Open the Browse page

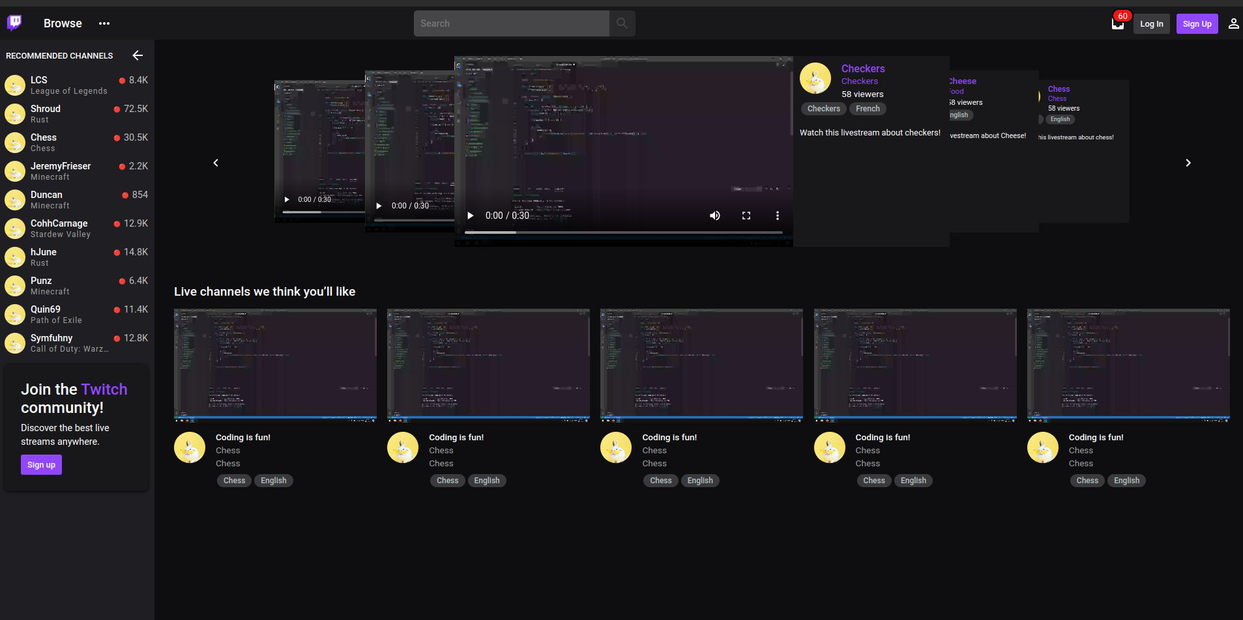coord(62,23)
